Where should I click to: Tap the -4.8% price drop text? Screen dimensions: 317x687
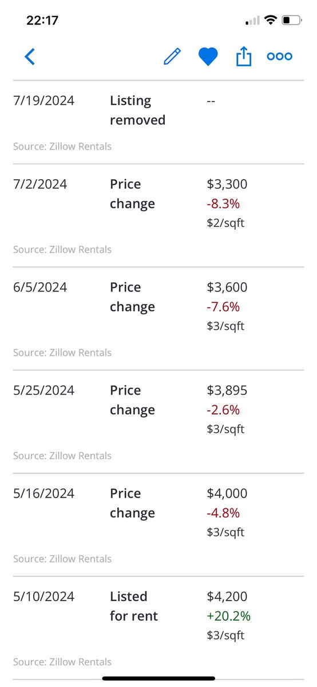point(223,513)
